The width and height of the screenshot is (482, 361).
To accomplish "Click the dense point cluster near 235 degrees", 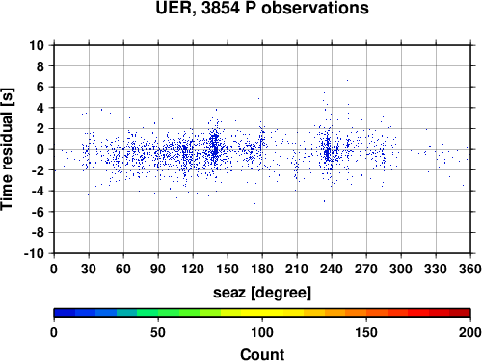I will [327, 150].
